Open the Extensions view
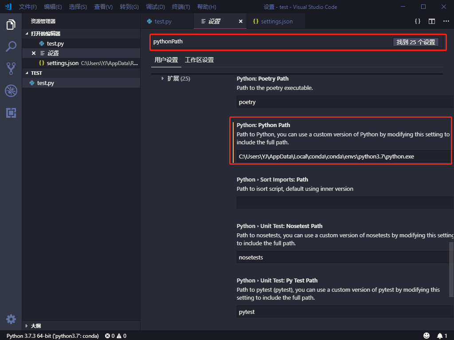The width and height of the screenshot is (454, 340). pyautogui.click(x=11, y=113)
